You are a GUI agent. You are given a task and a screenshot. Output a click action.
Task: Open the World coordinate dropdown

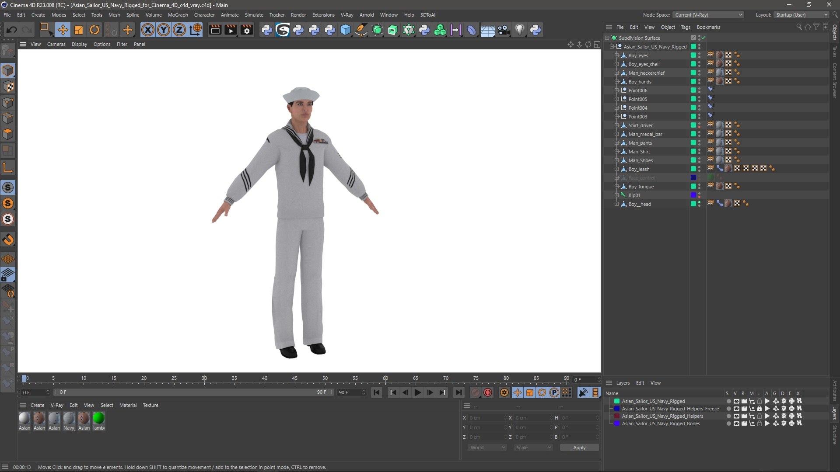[x=487, y=448]
